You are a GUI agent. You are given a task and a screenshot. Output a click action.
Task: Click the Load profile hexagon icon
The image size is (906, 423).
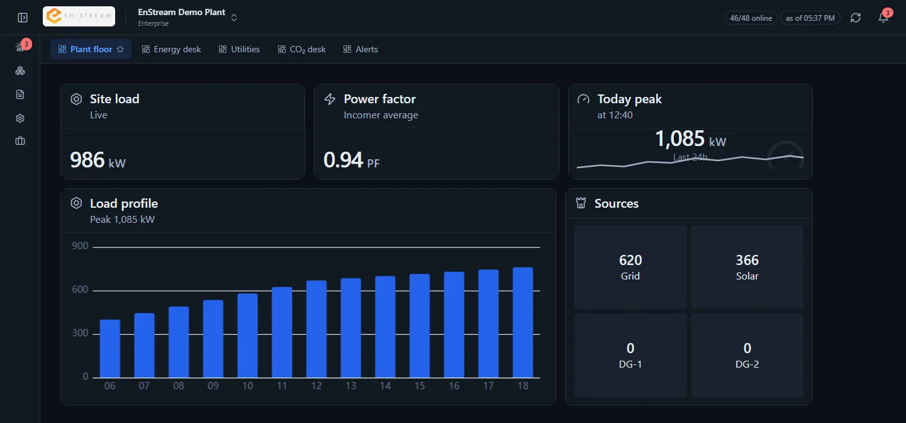click(x=76, y=203)
